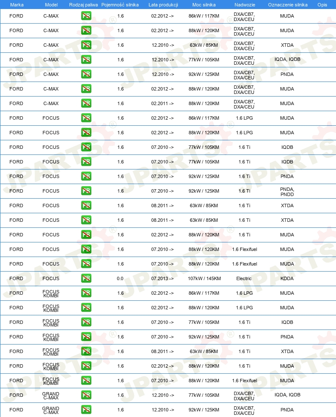Click fuel icon in FOCUS Electric KDDA row
Viewport: 336px width, 417px height.
point(86,278)
